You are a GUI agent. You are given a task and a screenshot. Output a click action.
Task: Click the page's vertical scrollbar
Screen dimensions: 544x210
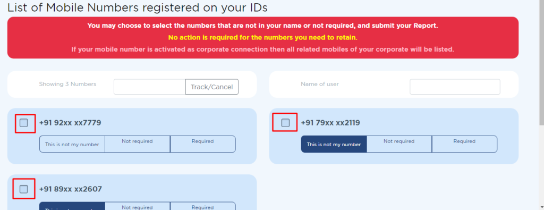[541, 105]
